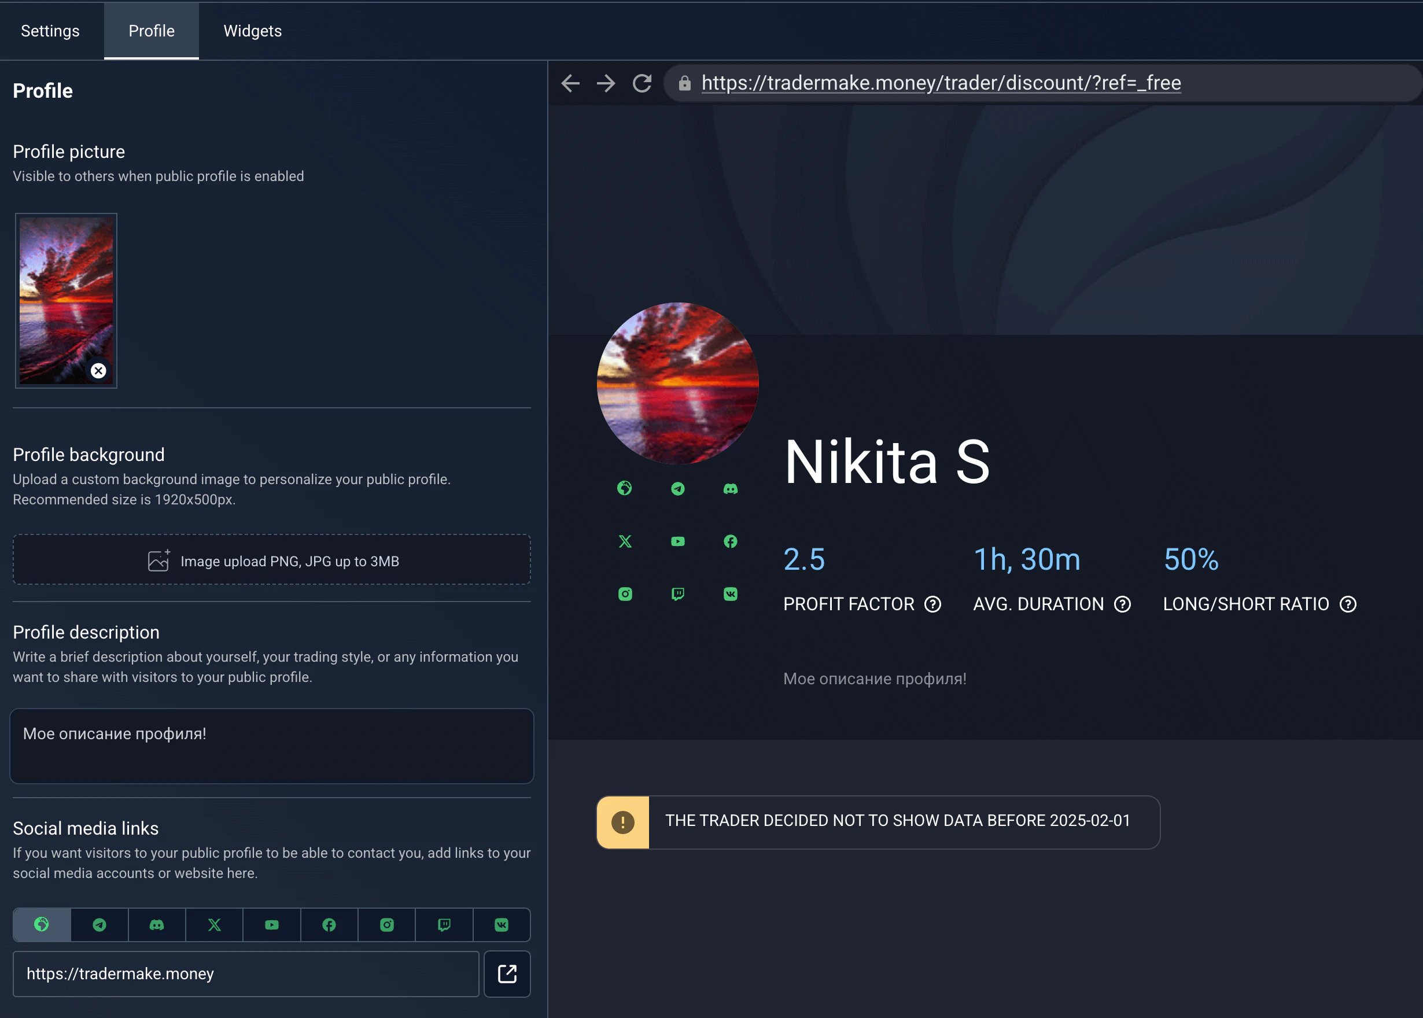1423x1018 pixels.
Task: Select the Twitch social link tab
Action: click(444, 924)
